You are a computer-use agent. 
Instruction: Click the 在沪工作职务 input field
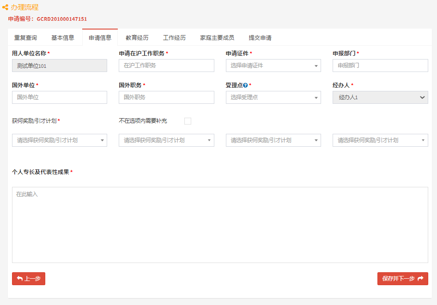[x=166, y=66]
